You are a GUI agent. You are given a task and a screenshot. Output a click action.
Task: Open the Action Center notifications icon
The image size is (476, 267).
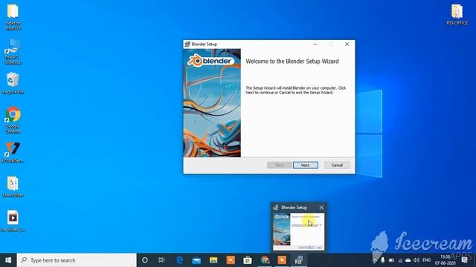tap(464, 260)
